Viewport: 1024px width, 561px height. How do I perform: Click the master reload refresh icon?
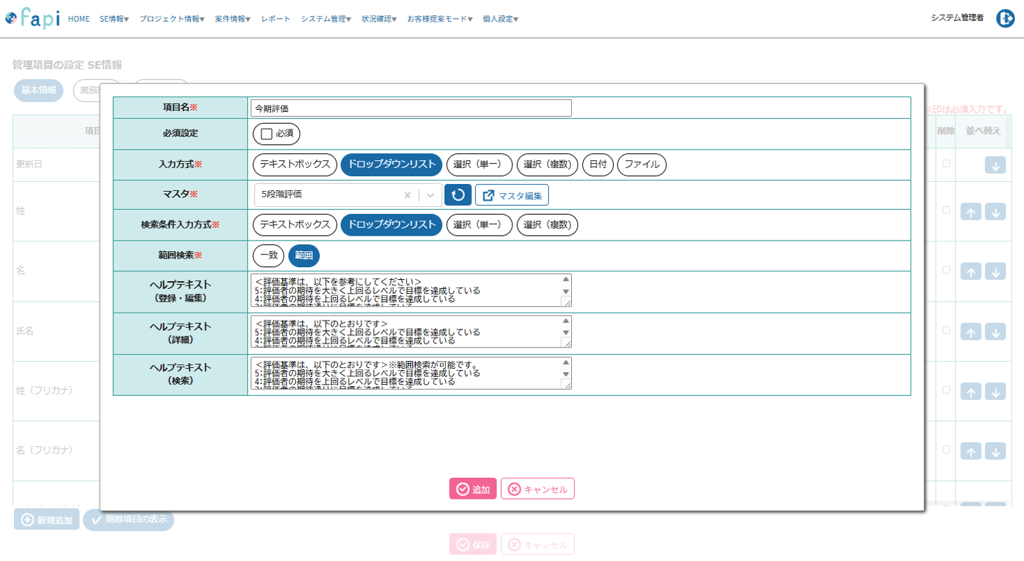click(458, 195)
